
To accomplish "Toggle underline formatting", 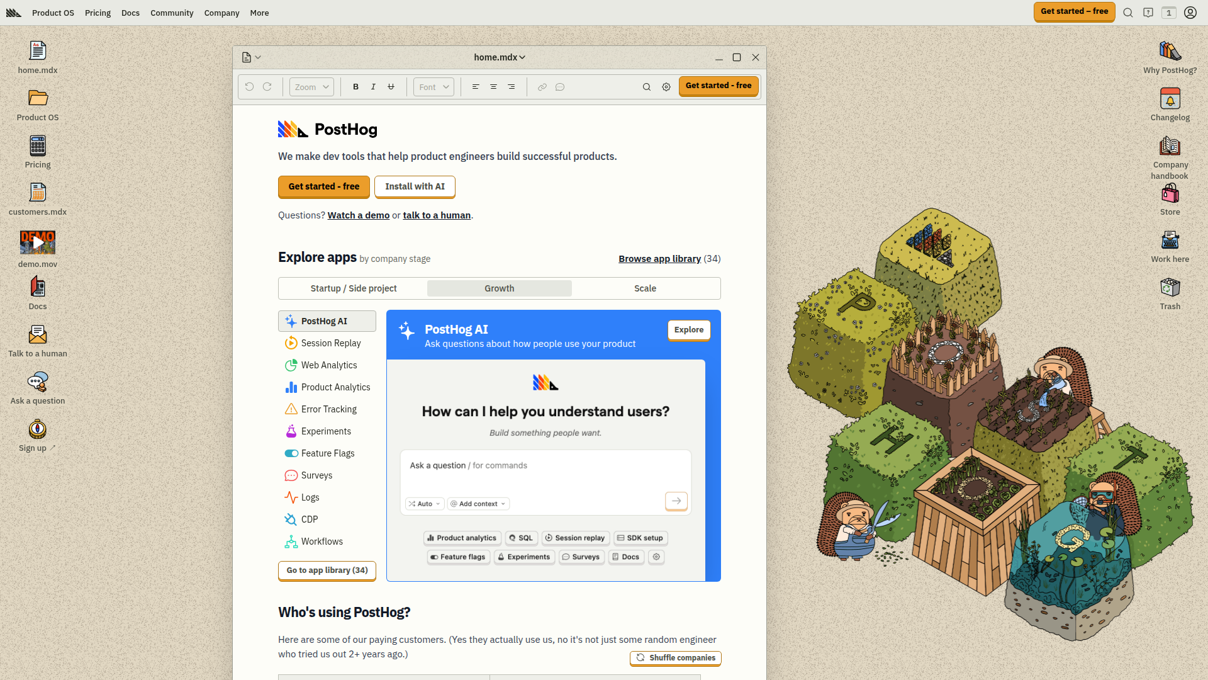I will [391, 87].
